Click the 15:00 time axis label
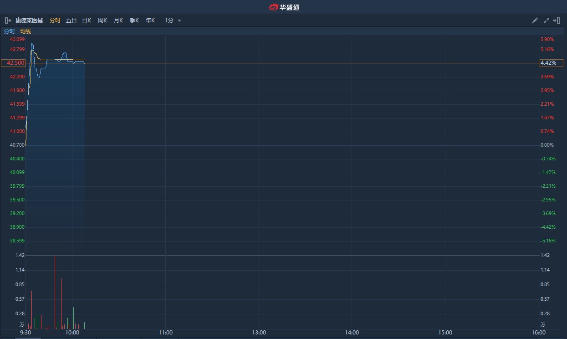 [445, 333]
